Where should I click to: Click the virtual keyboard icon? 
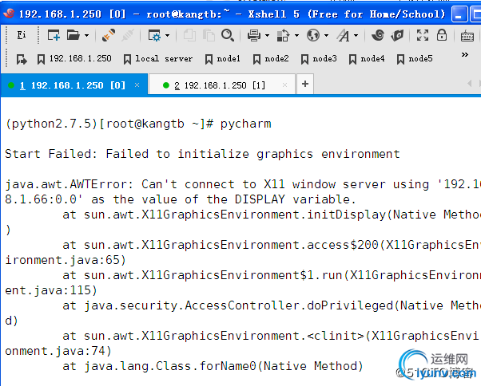click(x=467, y=36)
